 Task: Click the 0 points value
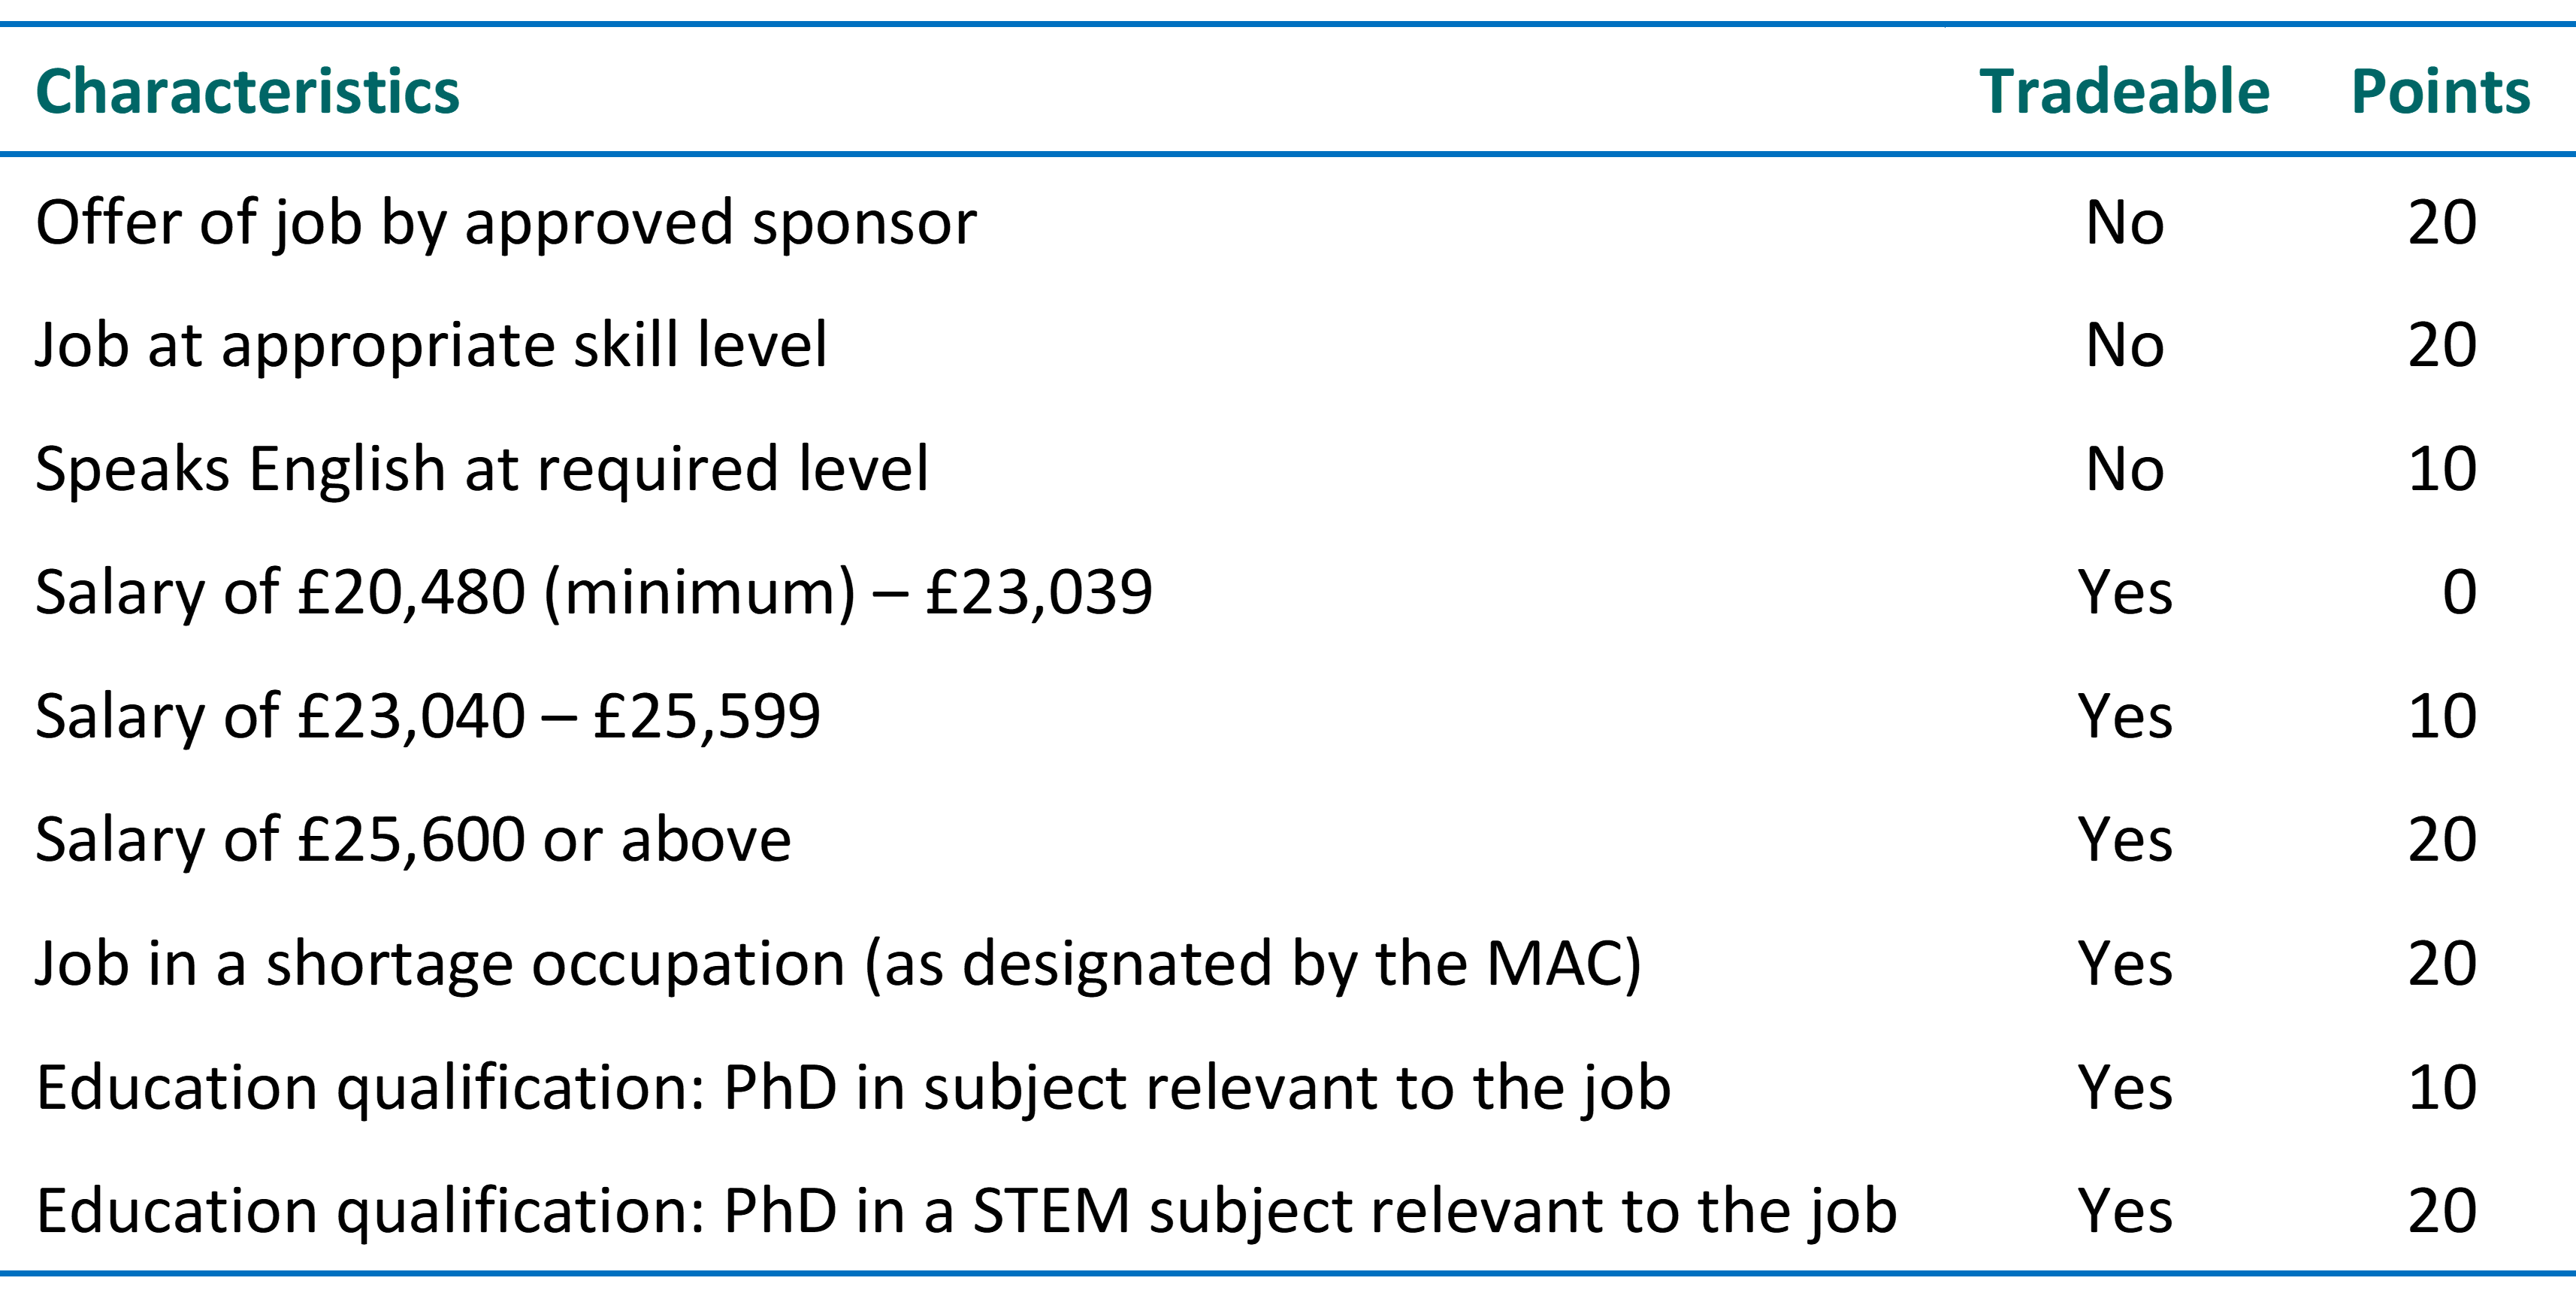(2459, 592)
